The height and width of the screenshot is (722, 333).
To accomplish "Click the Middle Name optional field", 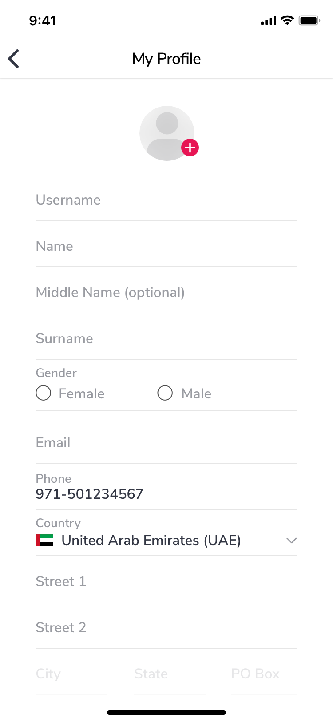I will coord(166,292).
